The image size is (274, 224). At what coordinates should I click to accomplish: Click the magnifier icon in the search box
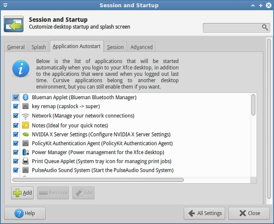(265, 27)
